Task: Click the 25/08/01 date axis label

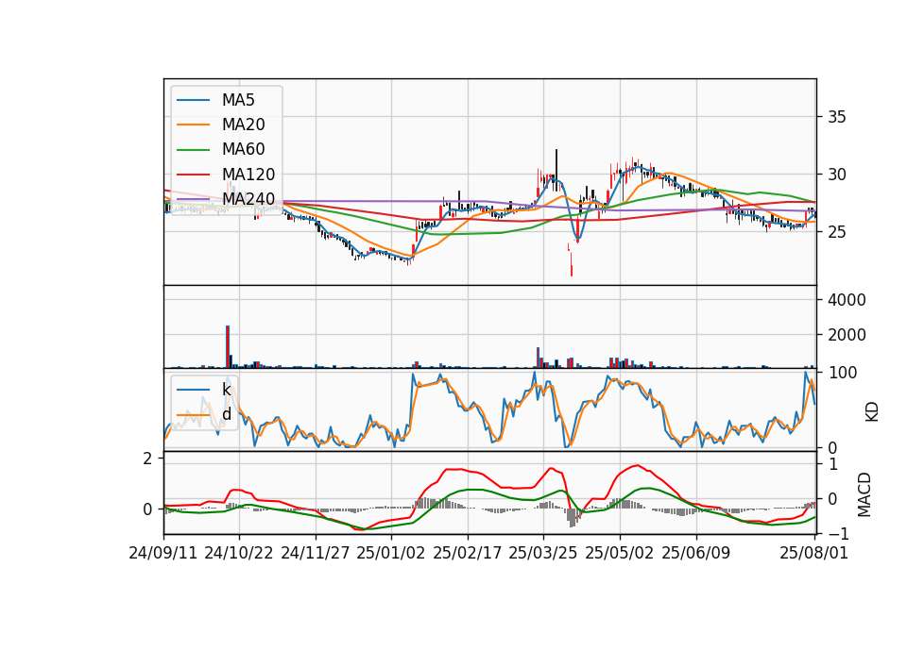Action: (813, 554)
